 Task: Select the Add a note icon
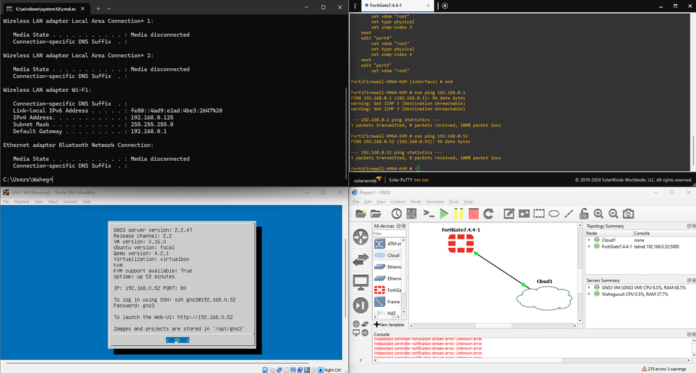point(509,214)
